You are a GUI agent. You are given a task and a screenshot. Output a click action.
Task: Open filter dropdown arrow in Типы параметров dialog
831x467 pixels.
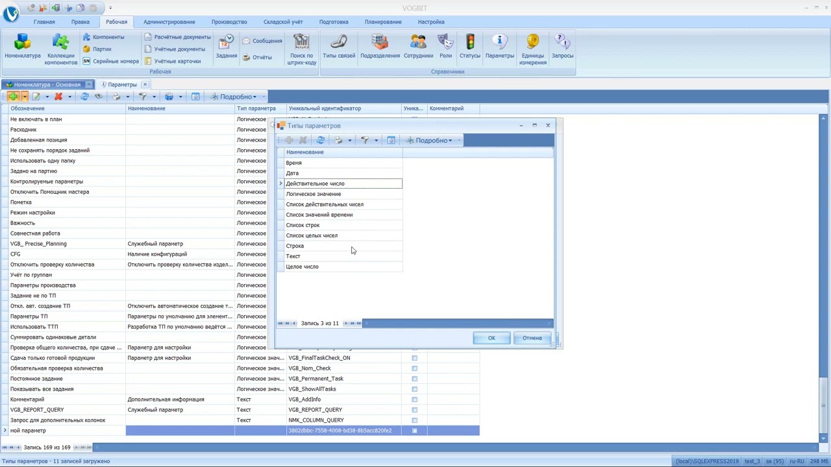[x=376, y=140]
